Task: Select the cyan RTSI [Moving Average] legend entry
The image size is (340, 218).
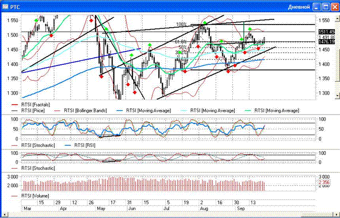Action: tap(208, 110)
